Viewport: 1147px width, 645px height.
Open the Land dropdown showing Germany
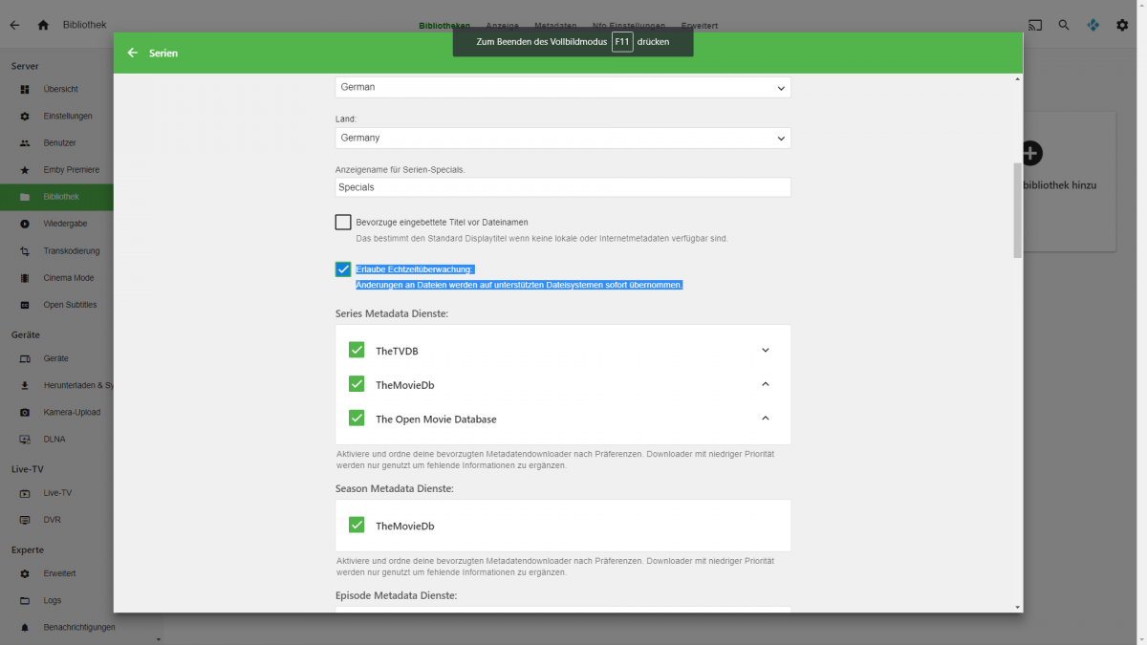563,138
